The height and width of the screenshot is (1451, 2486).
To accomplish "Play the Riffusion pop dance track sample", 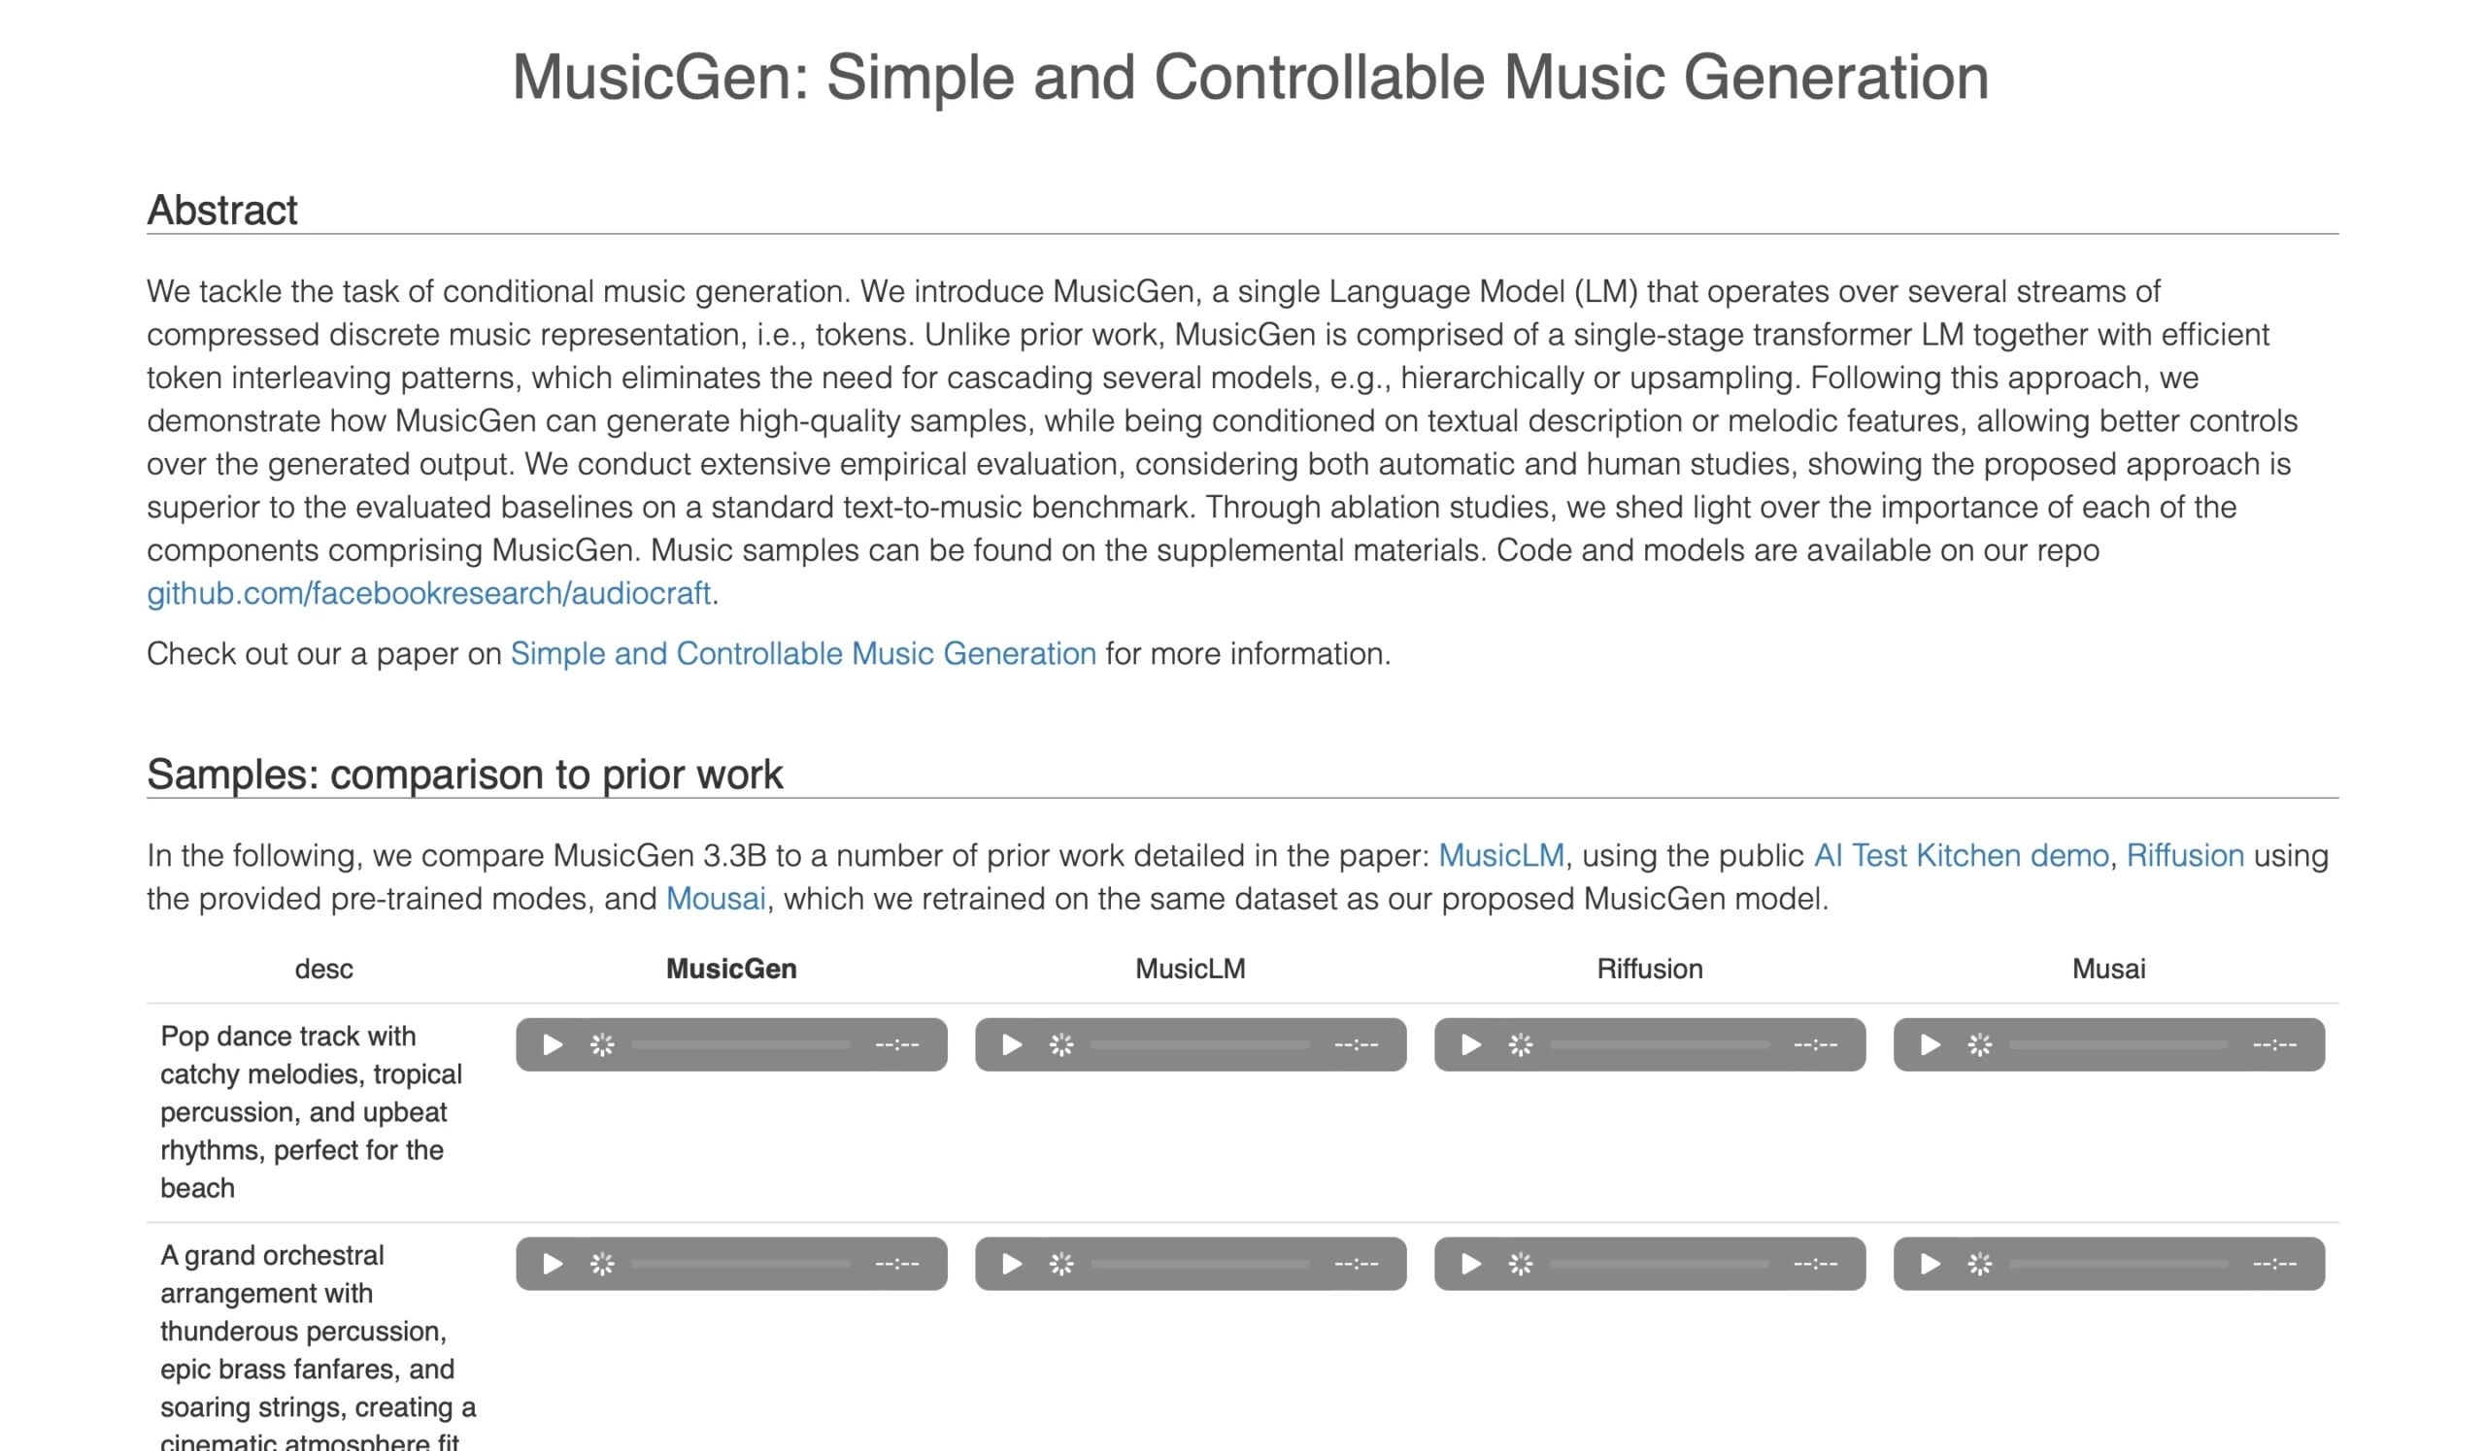I will [1471, 1045].
